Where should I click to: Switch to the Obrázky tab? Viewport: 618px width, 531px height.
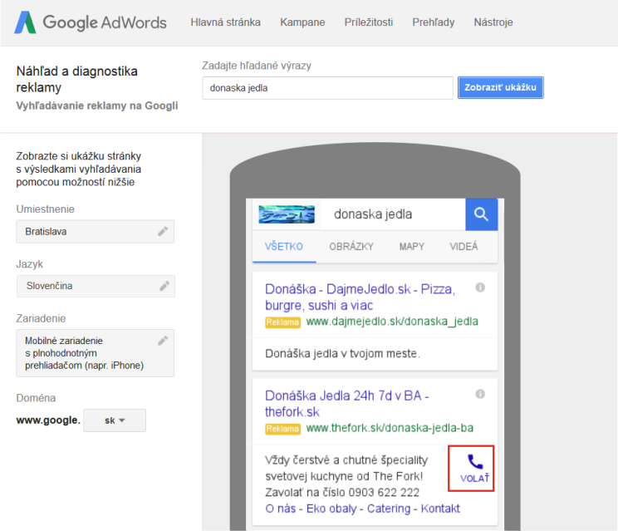point(351,247)
